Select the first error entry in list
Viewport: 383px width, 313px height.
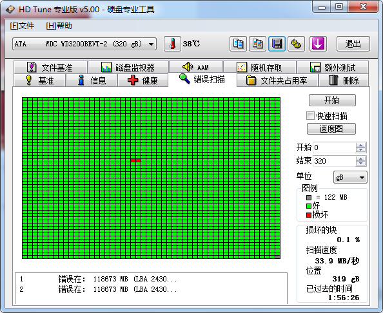pyautogui.click(x=151, y=279)
